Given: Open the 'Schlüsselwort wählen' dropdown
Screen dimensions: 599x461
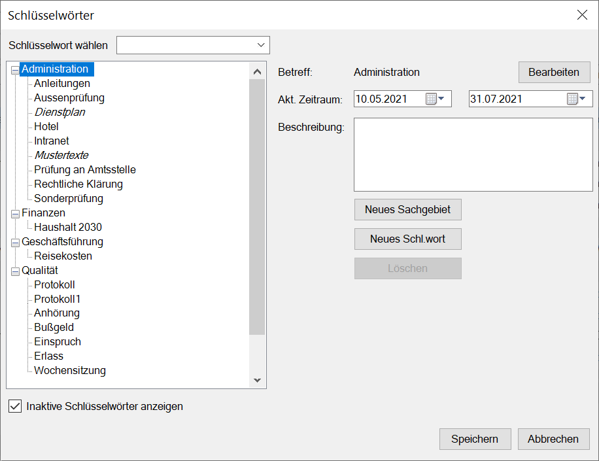Looking at the screenshot, I should pyautogui.click(x=261, y=45).
